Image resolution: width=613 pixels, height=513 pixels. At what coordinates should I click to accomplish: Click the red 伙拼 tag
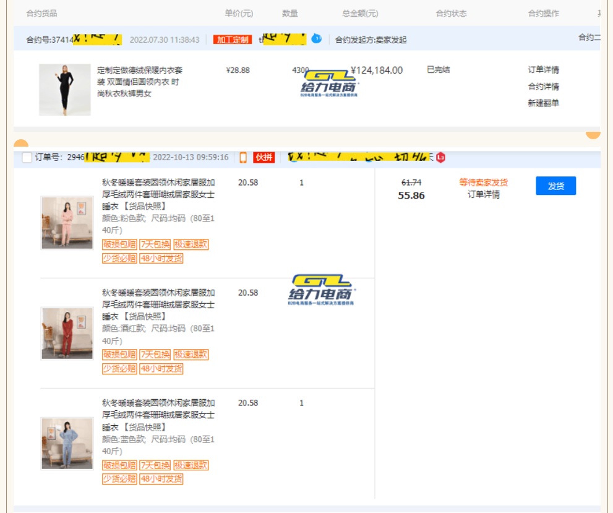[x=264, y=157]
